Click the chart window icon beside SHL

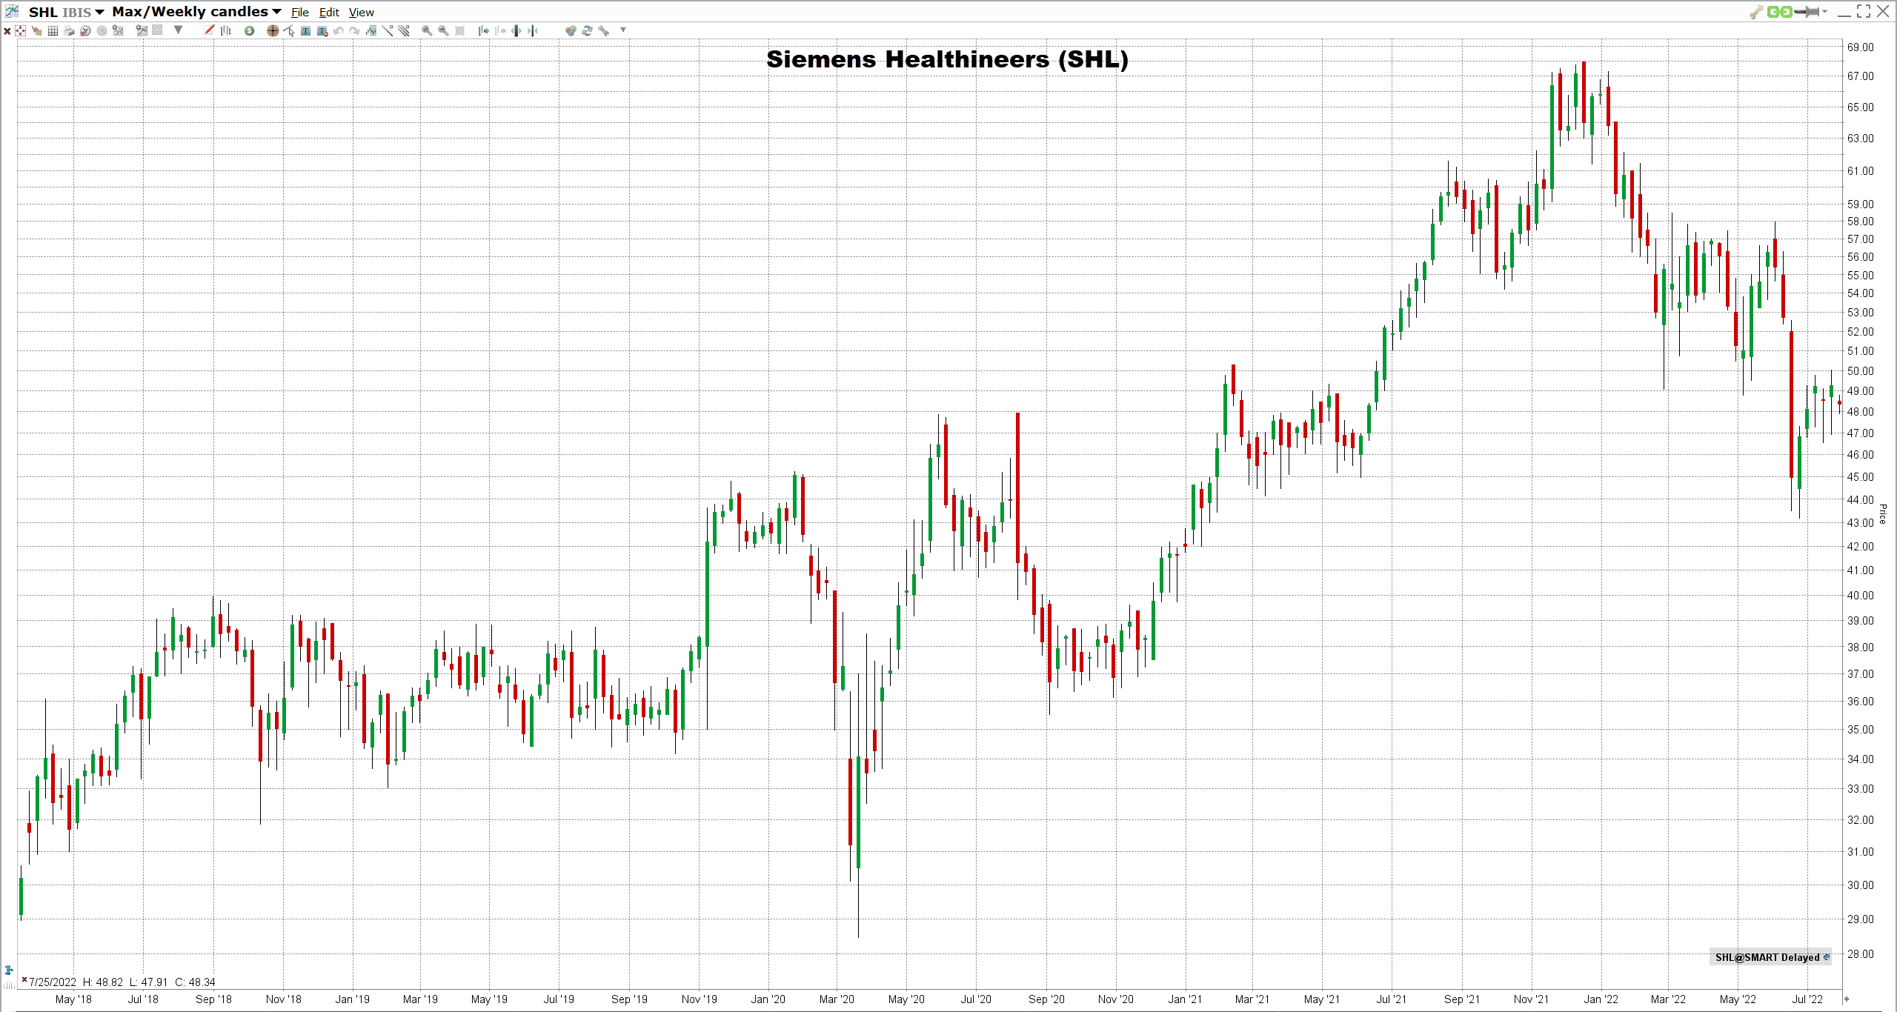click(12, 11)
